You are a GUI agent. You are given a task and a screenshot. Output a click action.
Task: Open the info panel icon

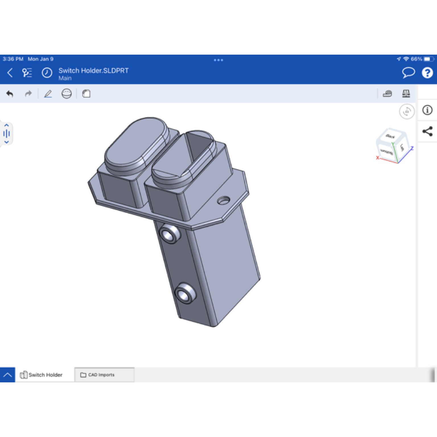tap(427, 110)
